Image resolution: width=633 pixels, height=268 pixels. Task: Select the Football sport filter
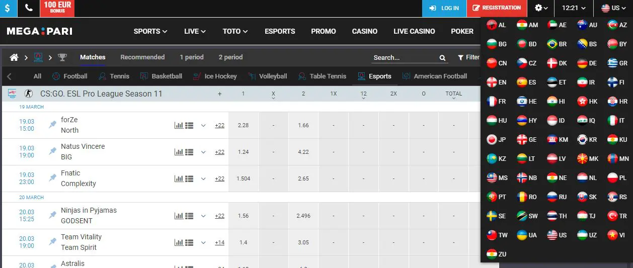click(70, 76)
